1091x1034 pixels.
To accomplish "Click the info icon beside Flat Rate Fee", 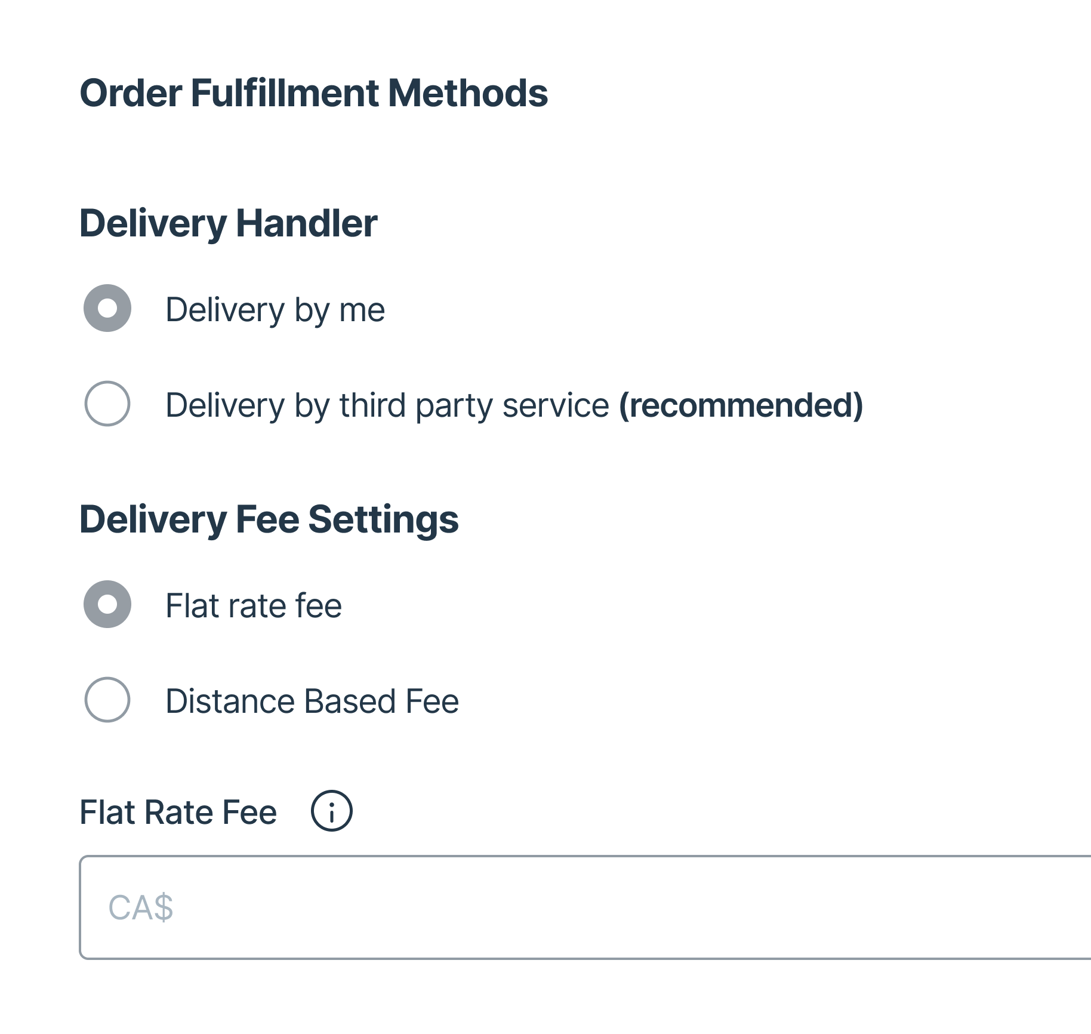I will point(331,811).
